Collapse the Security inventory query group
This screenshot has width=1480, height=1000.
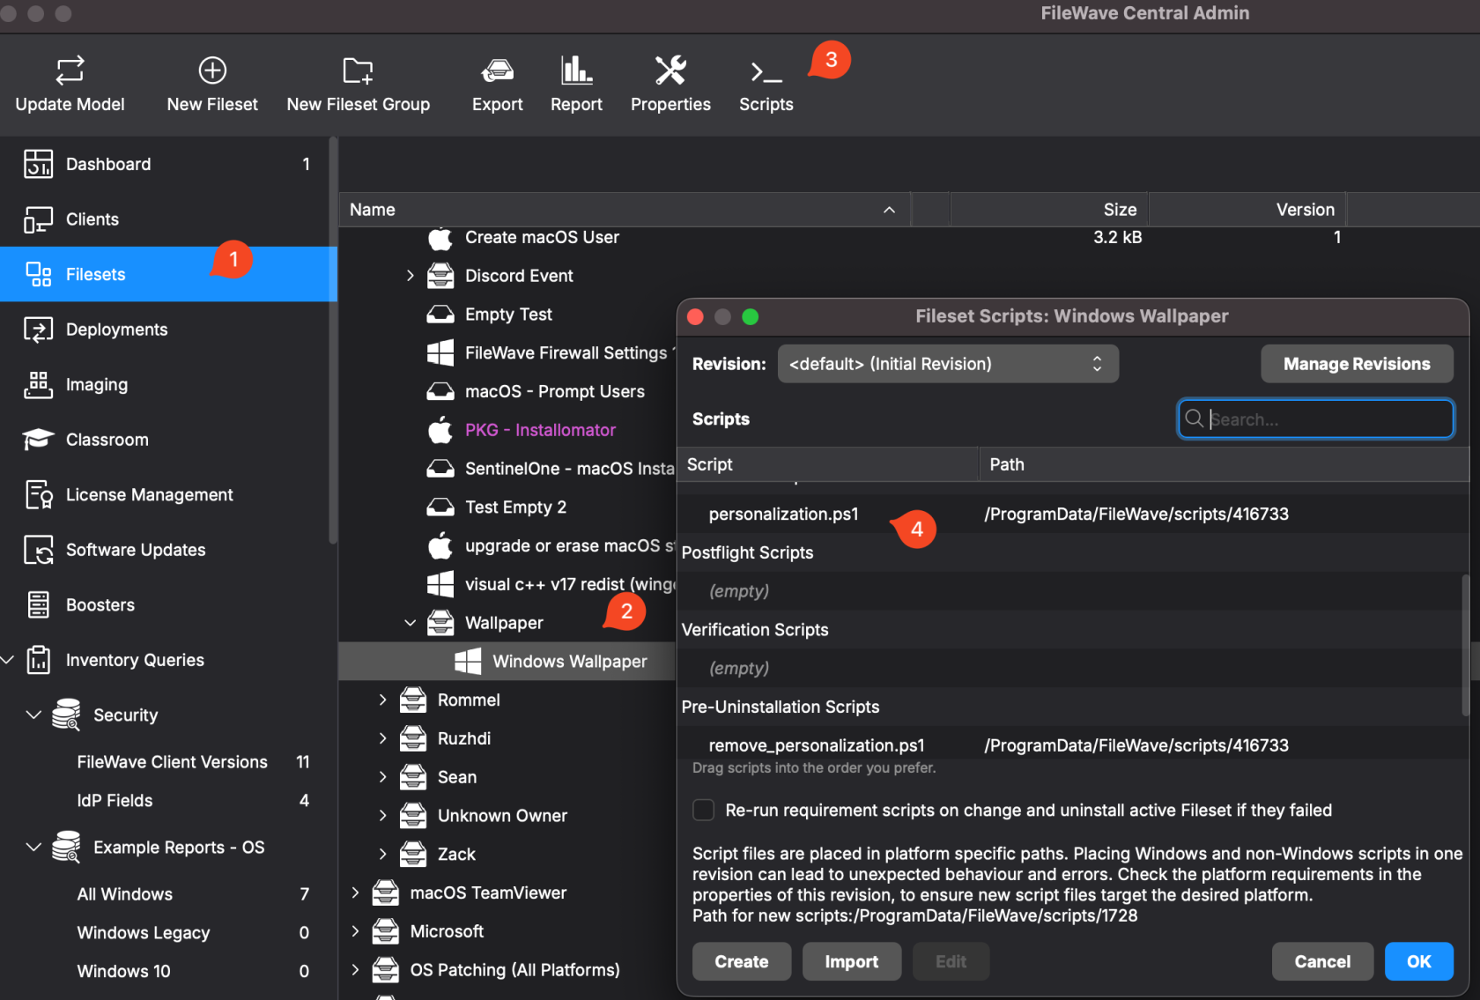coord(33,715)
